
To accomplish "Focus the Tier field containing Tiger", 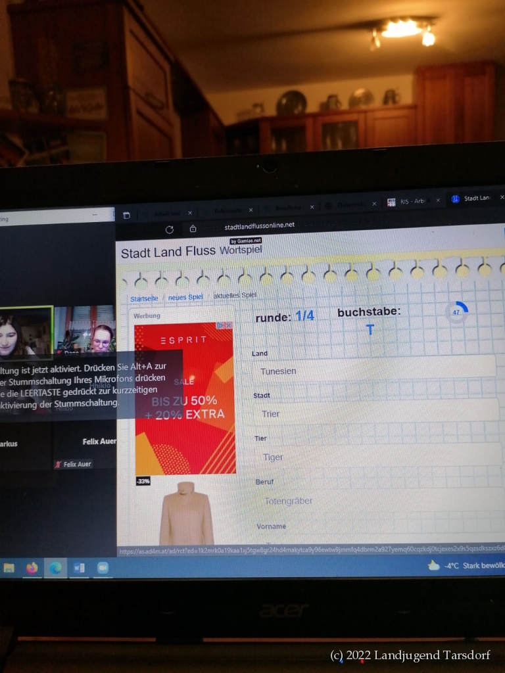I will (x=378, y=456).
